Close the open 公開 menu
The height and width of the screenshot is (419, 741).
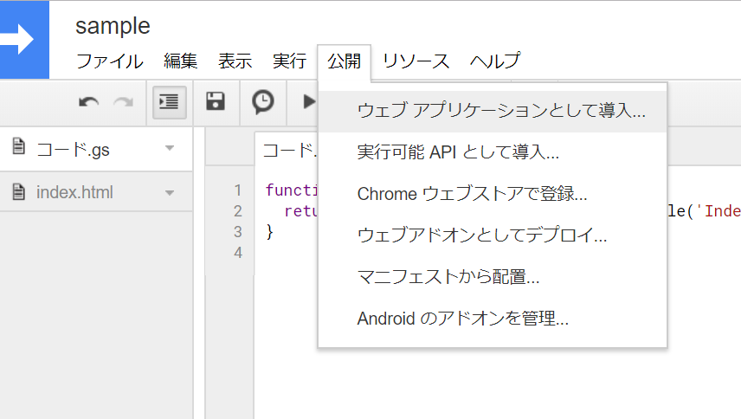click(x=344, y=61)
